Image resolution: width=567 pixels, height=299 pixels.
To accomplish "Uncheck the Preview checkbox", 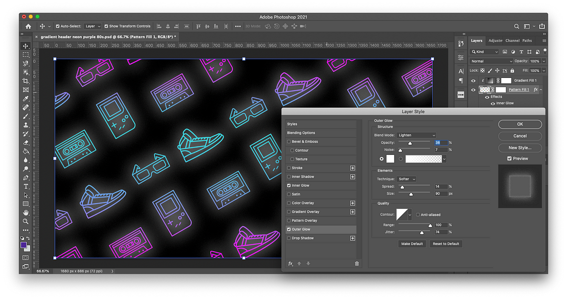I will point(509,159).
